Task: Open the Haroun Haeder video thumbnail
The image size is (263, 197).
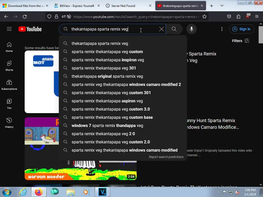Action: click(80, 170)
